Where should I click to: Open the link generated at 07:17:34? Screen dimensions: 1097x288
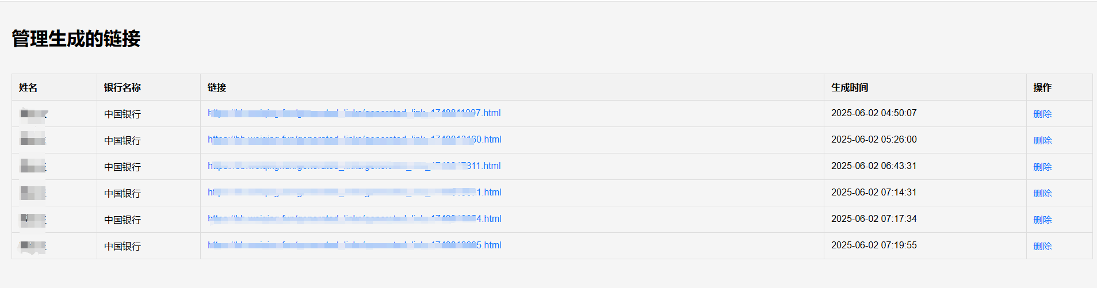click(354, 218)
